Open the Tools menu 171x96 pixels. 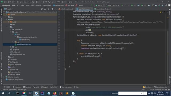(54, 2)
